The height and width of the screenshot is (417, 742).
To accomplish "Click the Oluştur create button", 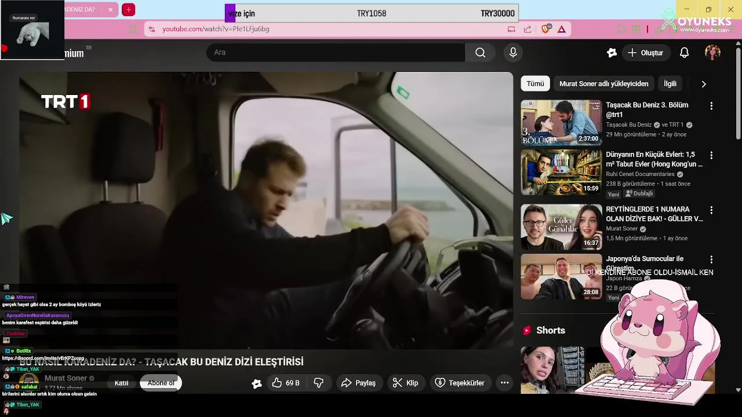I will click(646, 53).
